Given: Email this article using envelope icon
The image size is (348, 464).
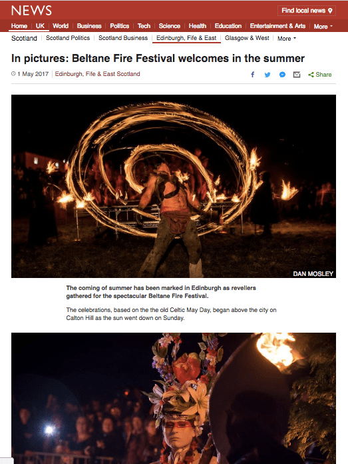Looking at the screenshot, I should (x=297, y=75).
